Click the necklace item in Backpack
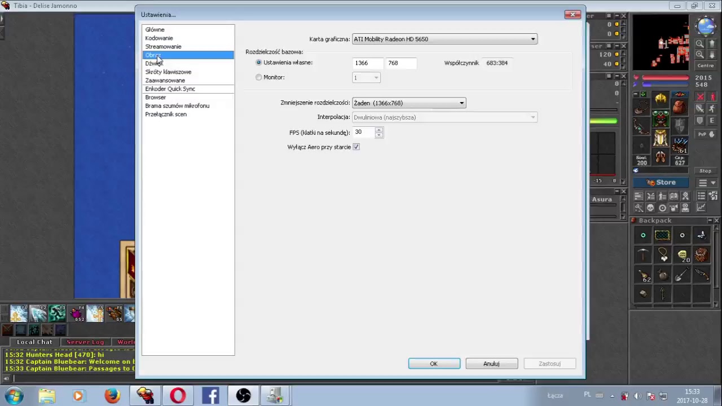This screenshot has width=722, height=406. (x=663, y=255)
